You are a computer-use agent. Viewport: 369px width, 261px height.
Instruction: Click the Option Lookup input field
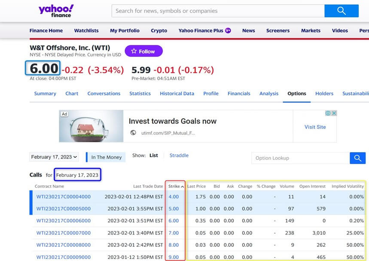coord(301,158)
